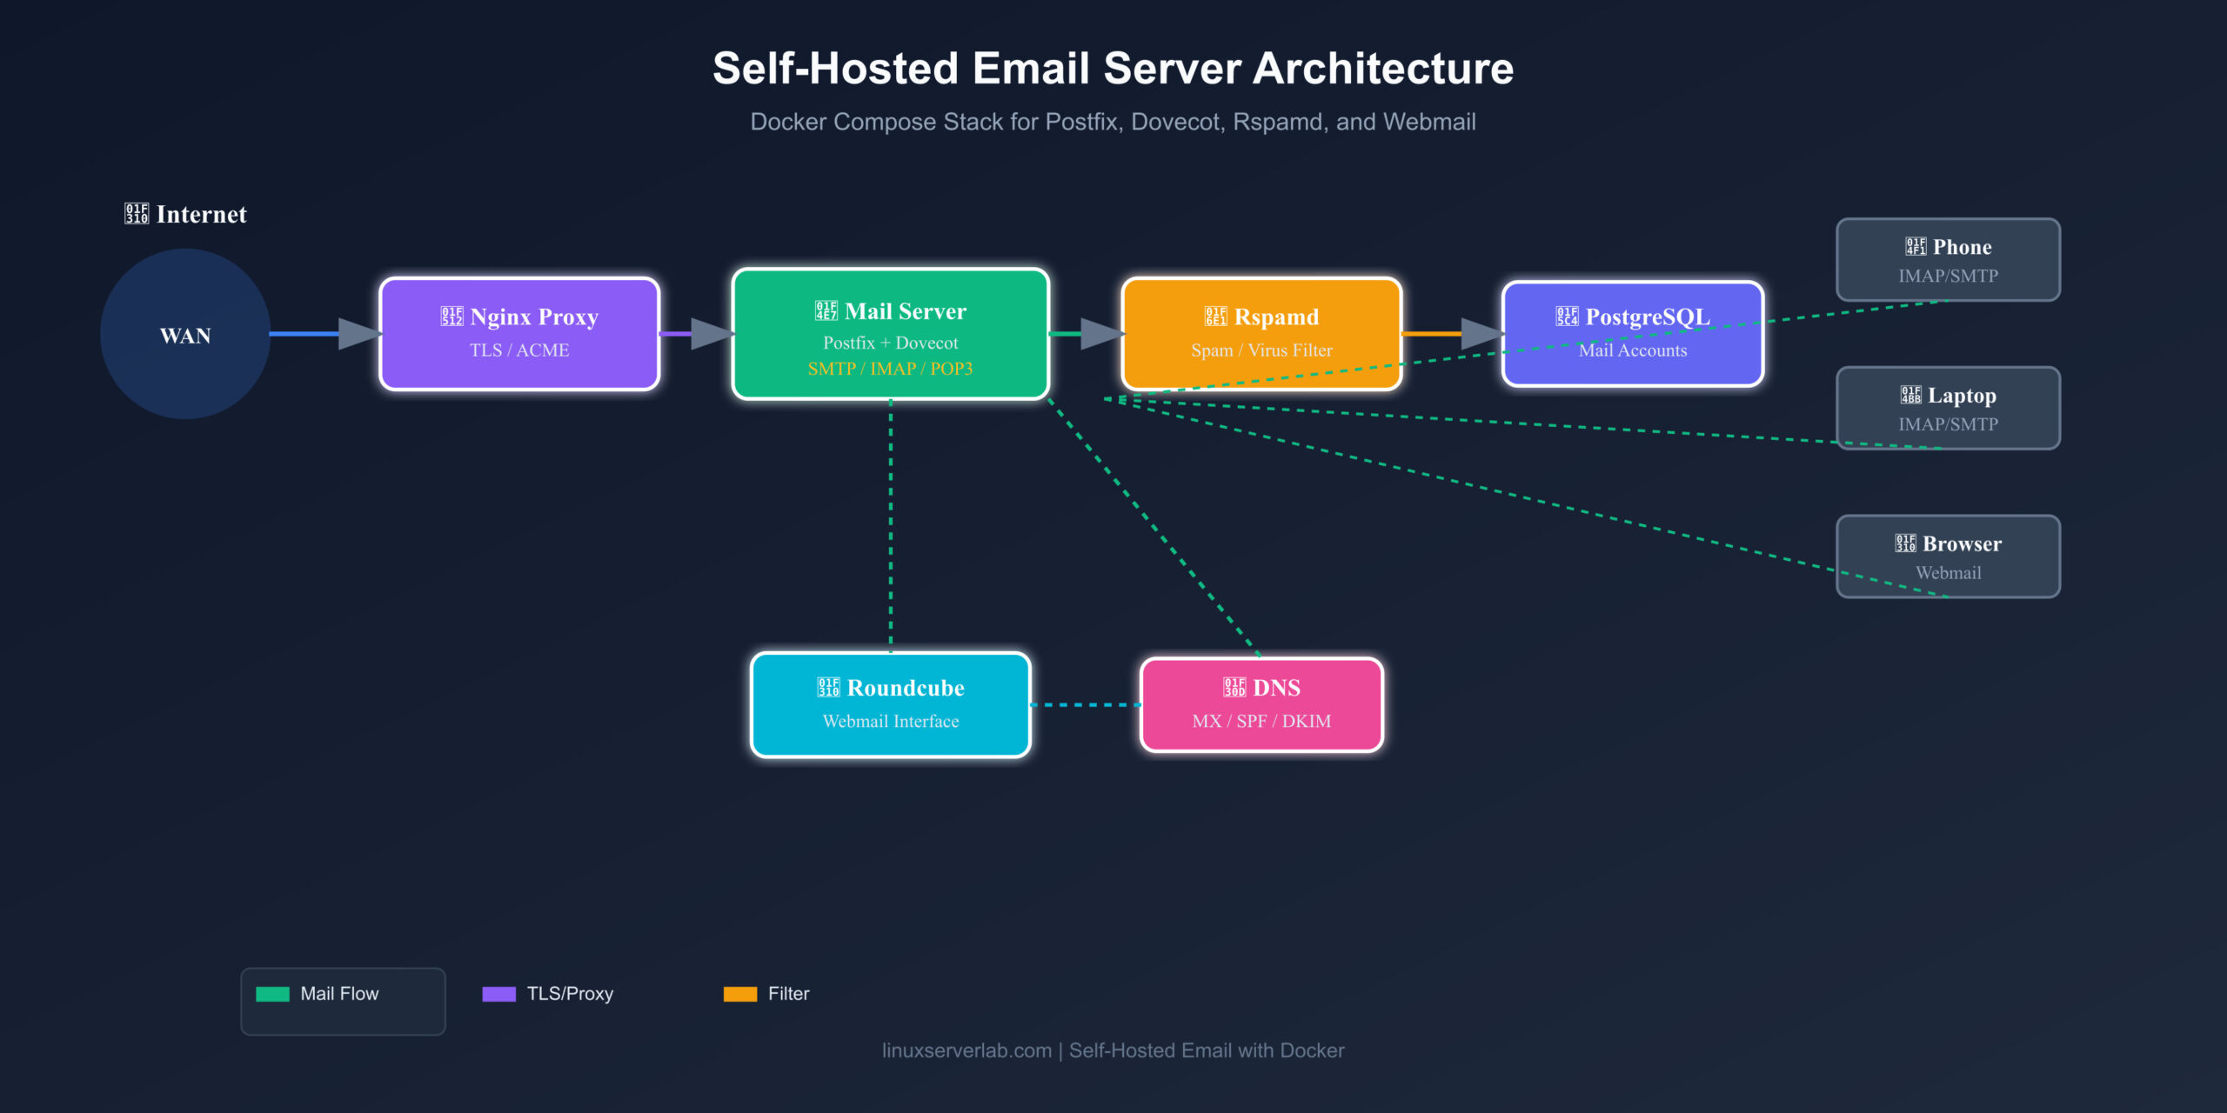Viewport: 2227px width, 1113px height.
Task: Click the arrowhead from WAN to Nginx Proxy
Action: [x=359, y=334]
